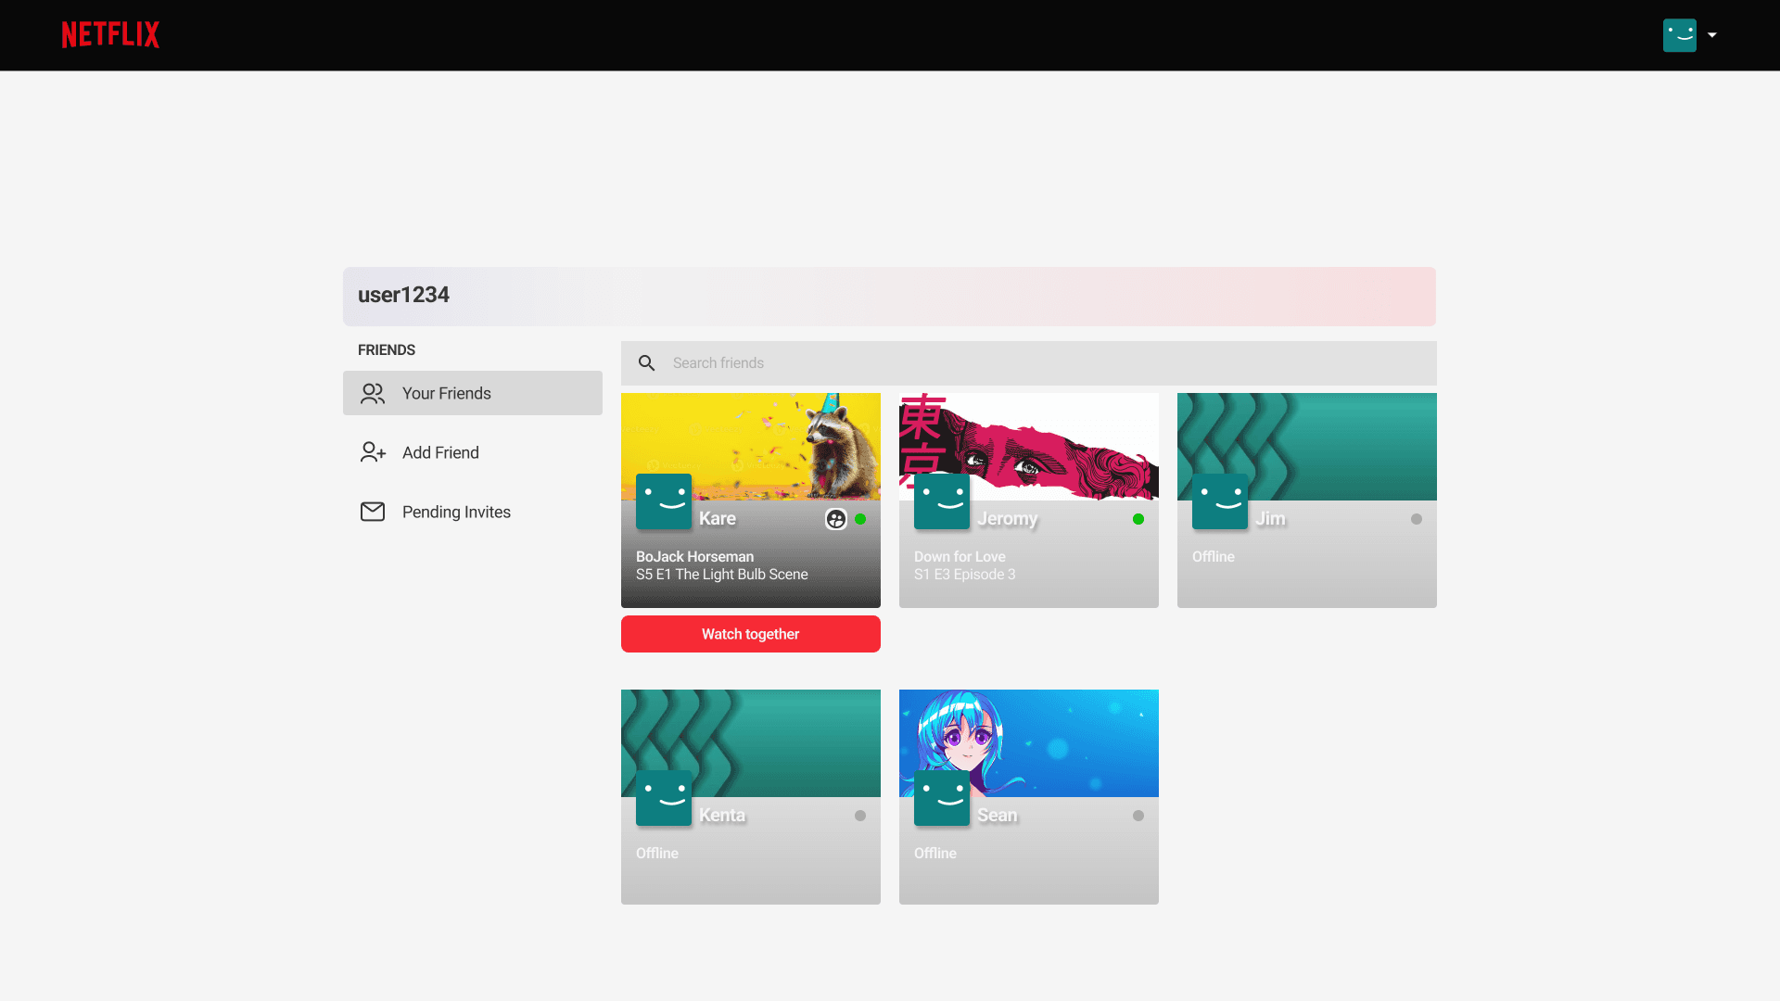The image size is (1780, 1001).
Task: Click Kare's green online status dot
Action: coord(860,519)
